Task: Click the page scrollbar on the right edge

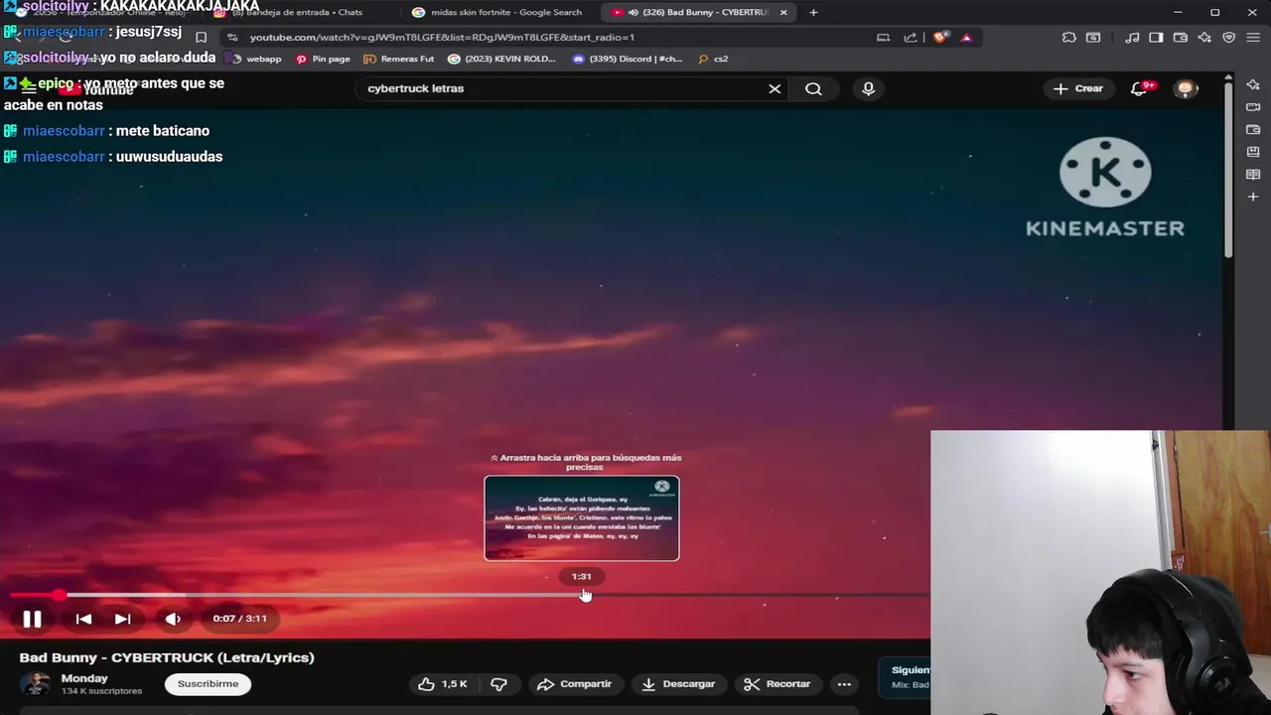Action: 1228,169
